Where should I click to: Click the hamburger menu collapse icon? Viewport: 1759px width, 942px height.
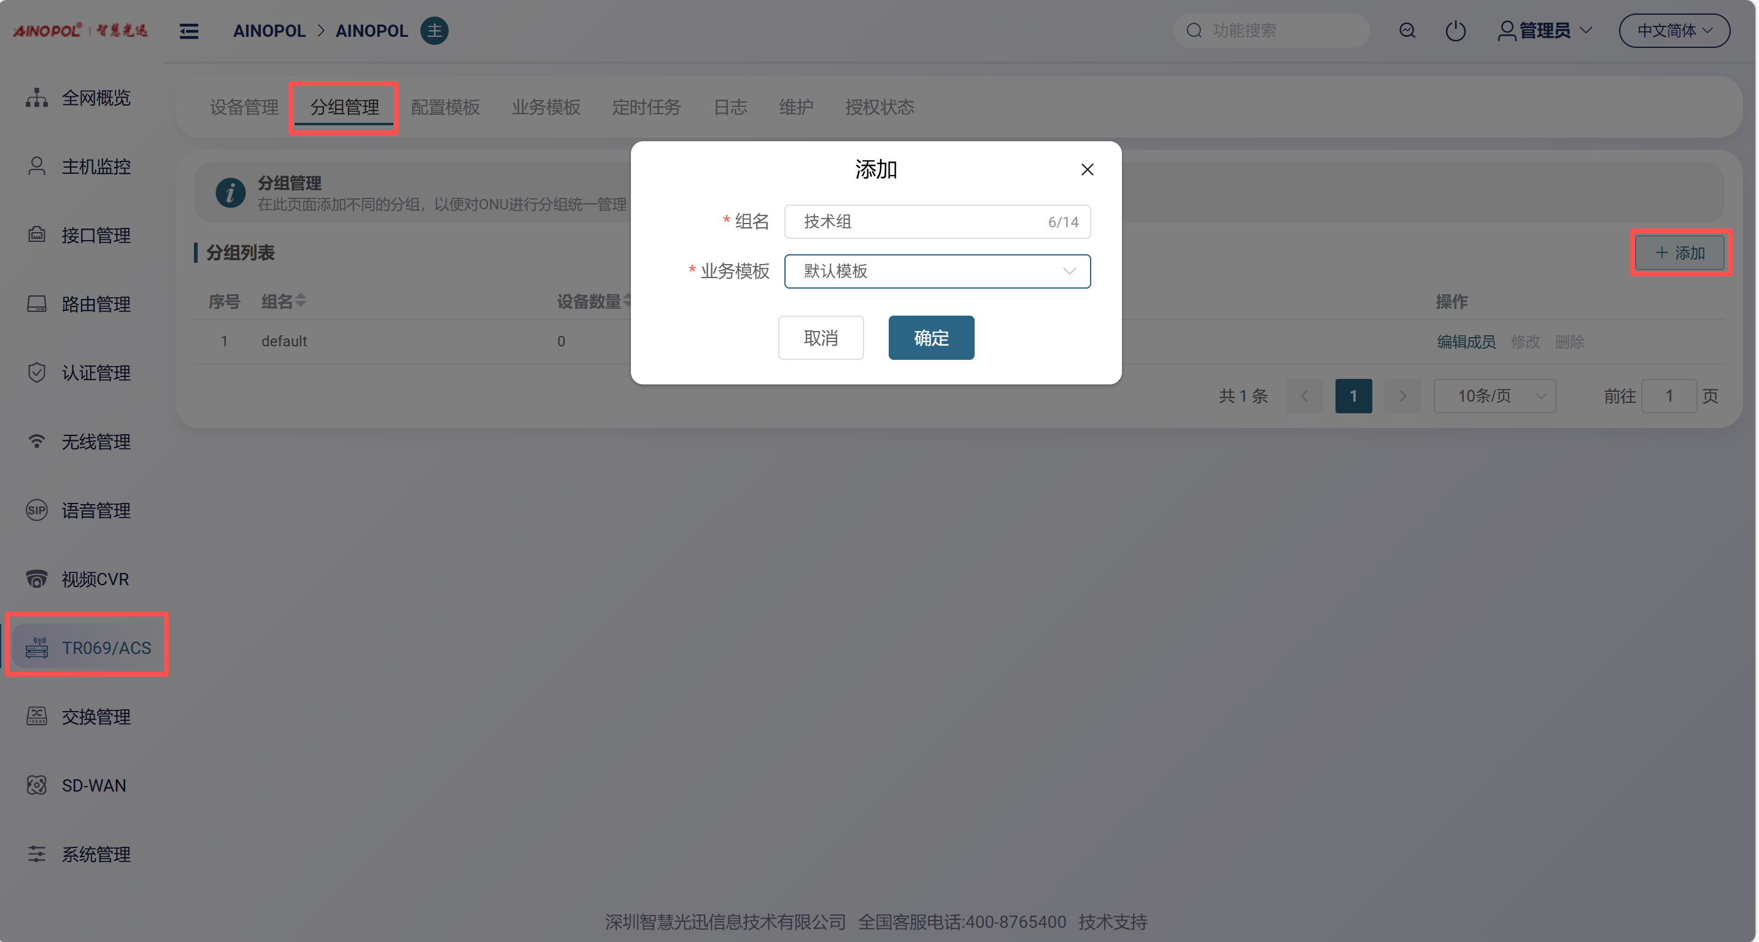(x=189, y=31)
